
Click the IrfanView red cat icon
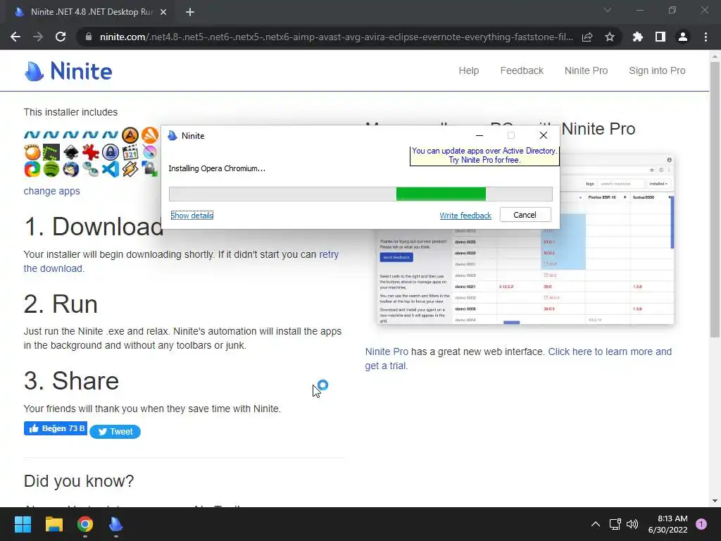(x=91, y=152)
